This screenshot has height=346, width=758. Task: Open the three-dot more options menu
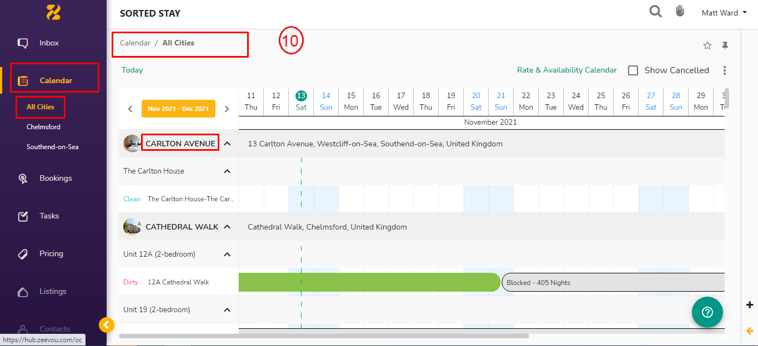tap(725, 70)
